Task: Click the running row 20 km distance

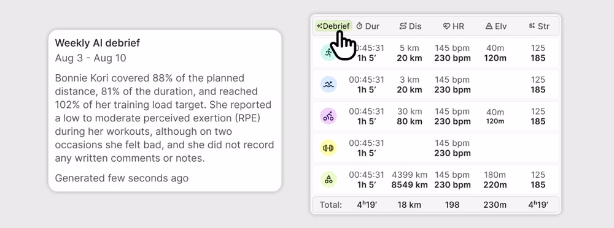Action: [x=410, y=58]
